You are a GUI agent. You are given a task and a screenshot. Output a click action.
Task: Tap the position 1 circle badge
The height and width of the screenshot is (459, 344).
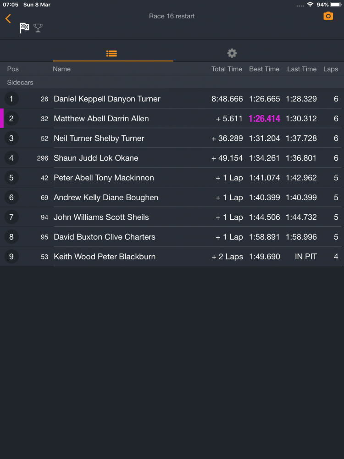click(x=11, y=99)
